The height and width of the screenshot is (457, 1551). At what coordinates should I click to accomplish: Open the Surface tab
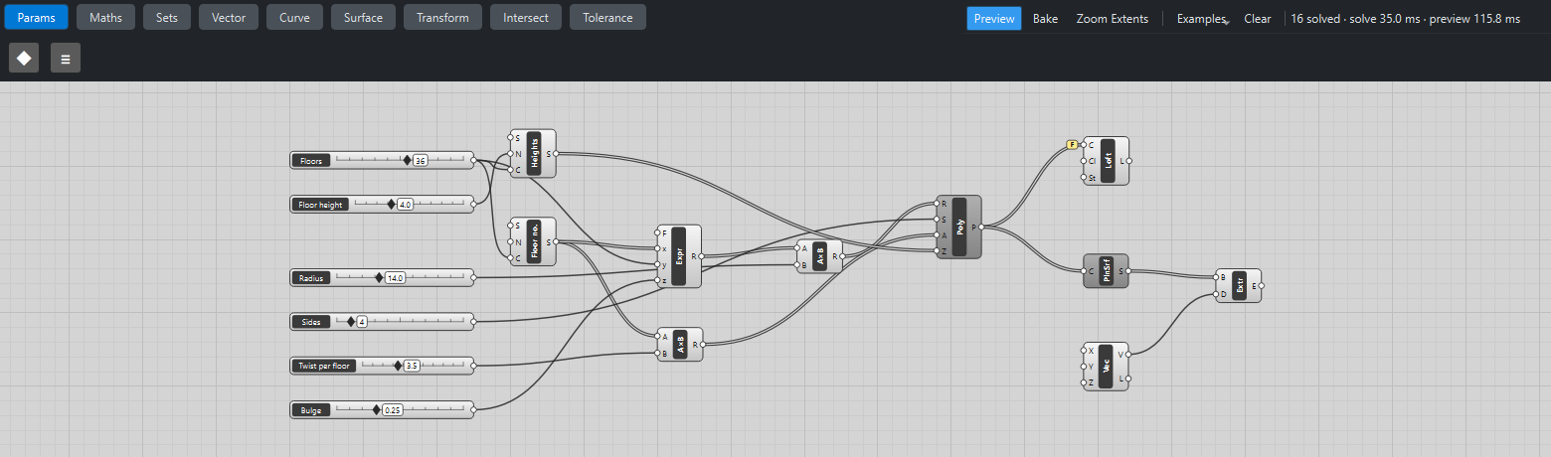pos(364,17)
